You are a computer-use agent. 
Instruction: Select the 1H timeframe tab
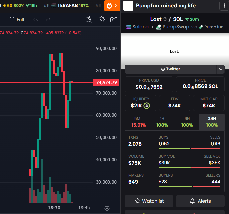pos(162,122)
